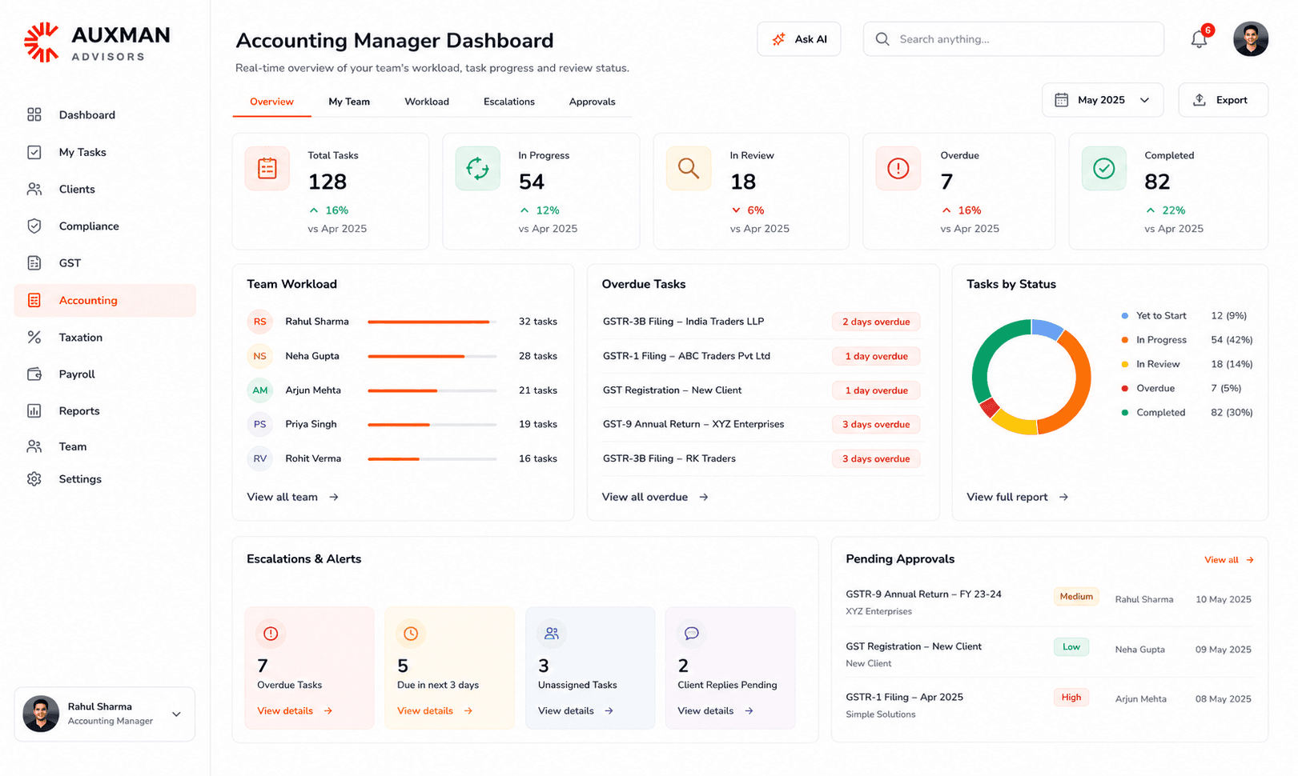Viewport: 1298px width, 776px height.
Task: Click Rohit Verma's workload progress bar
Action: pos(432,459)
